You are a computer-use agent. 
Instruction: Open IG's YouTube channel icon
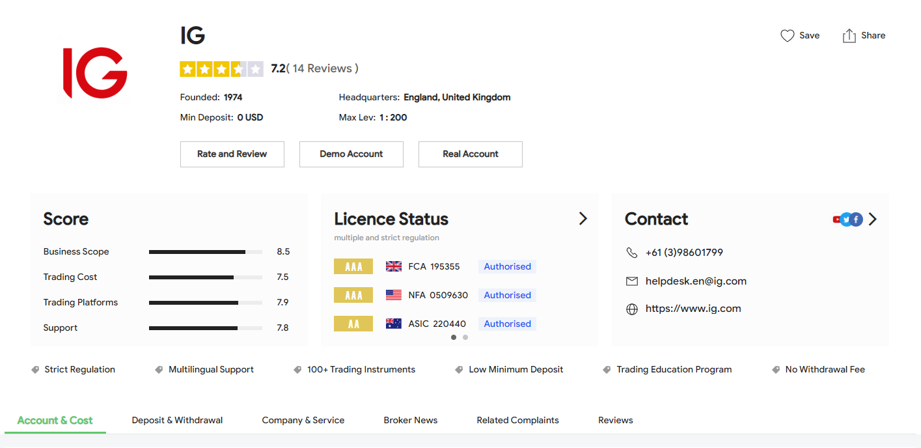click(836, 219)
